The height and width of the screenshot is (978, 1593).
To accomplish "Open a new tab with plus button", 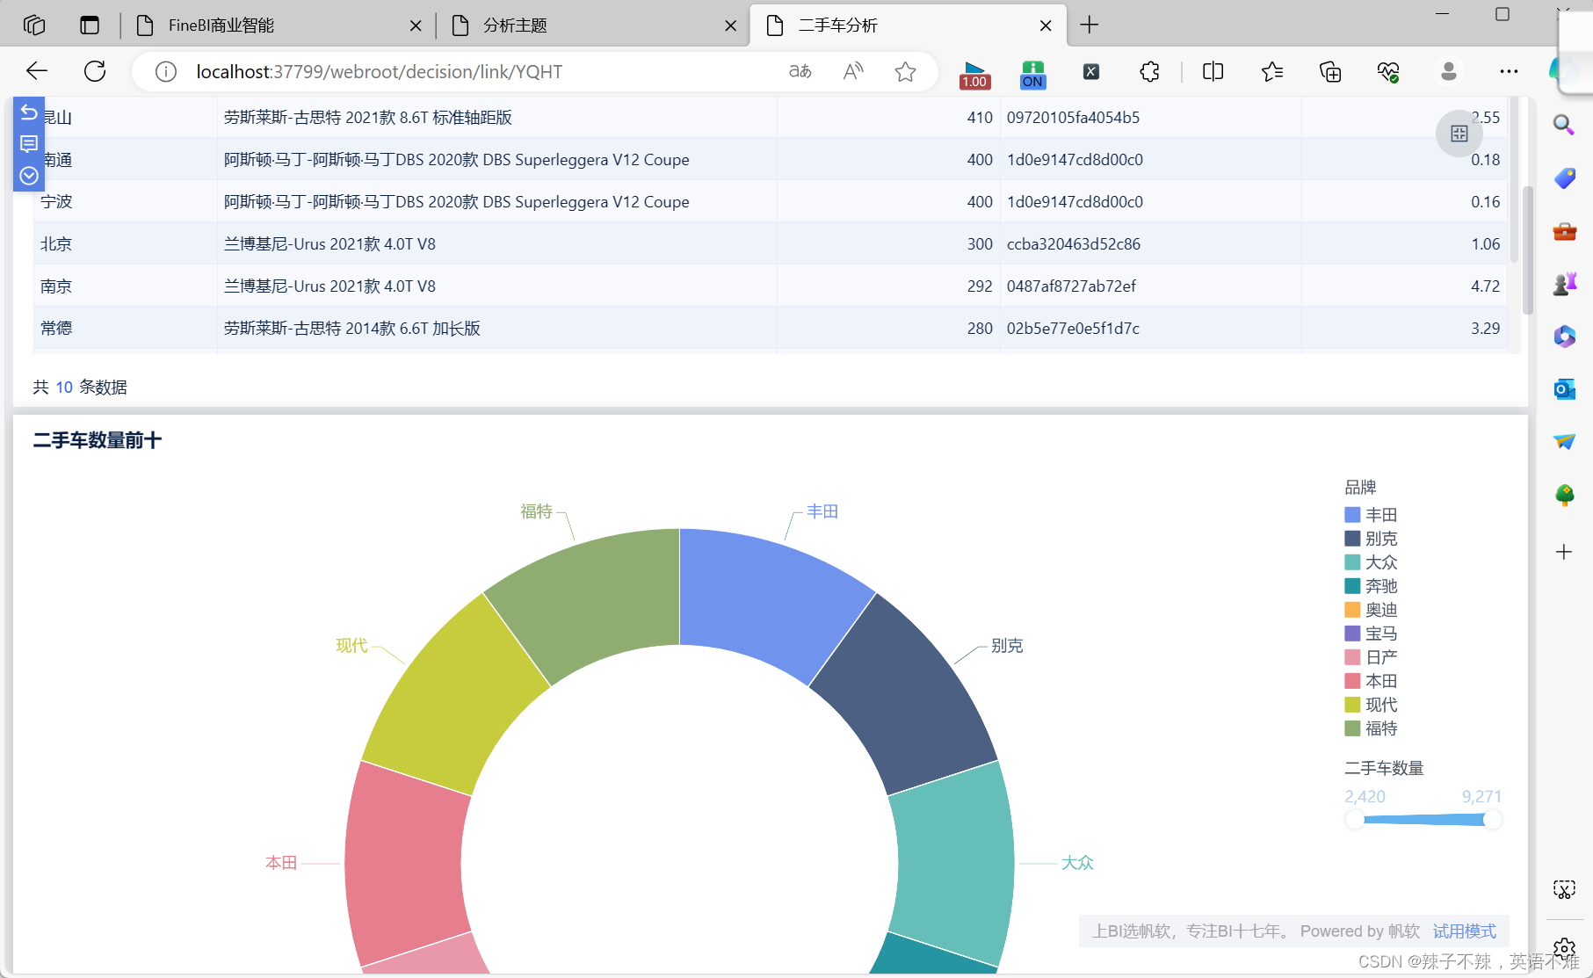I will (1089, 25).
